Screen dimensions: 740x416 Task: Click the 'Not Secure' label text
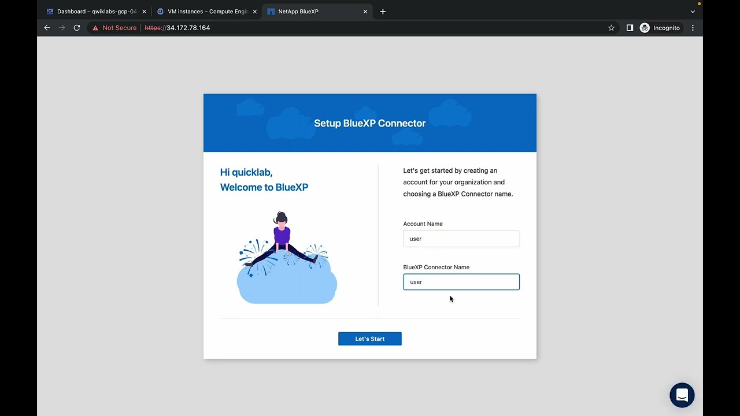point(120,28)
